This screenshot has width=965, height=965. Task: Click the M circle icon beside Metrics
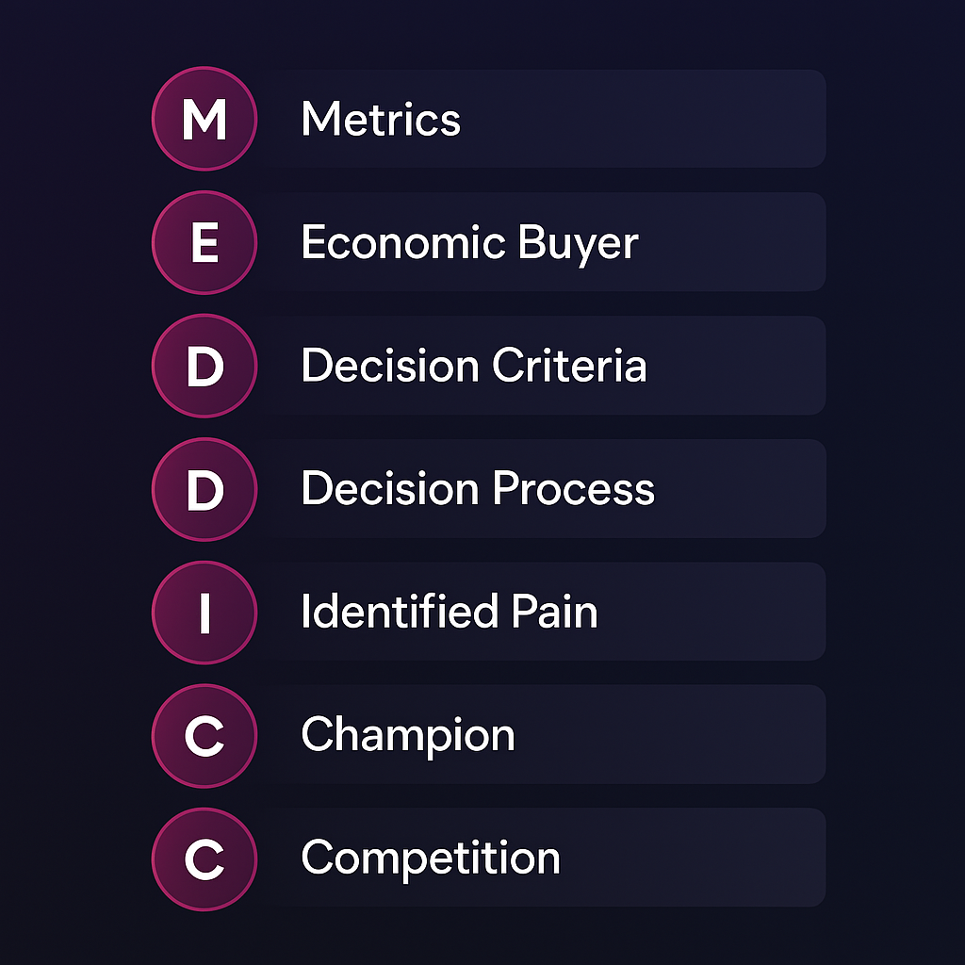(x=204, y=119)
